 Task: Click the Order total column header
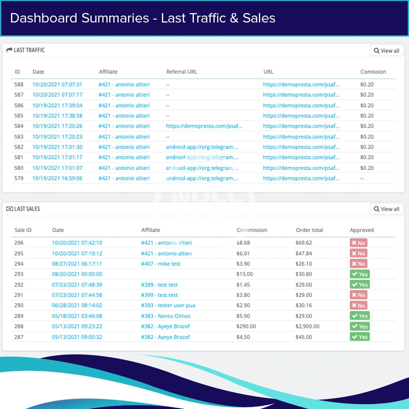(309, 230)
